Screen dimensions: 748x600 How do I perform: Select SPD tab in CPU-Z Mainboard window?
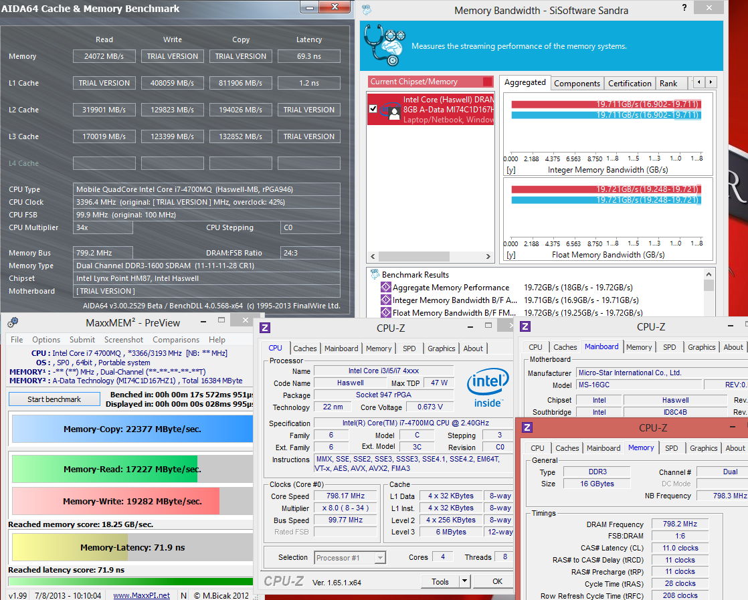tap(669, 347)
